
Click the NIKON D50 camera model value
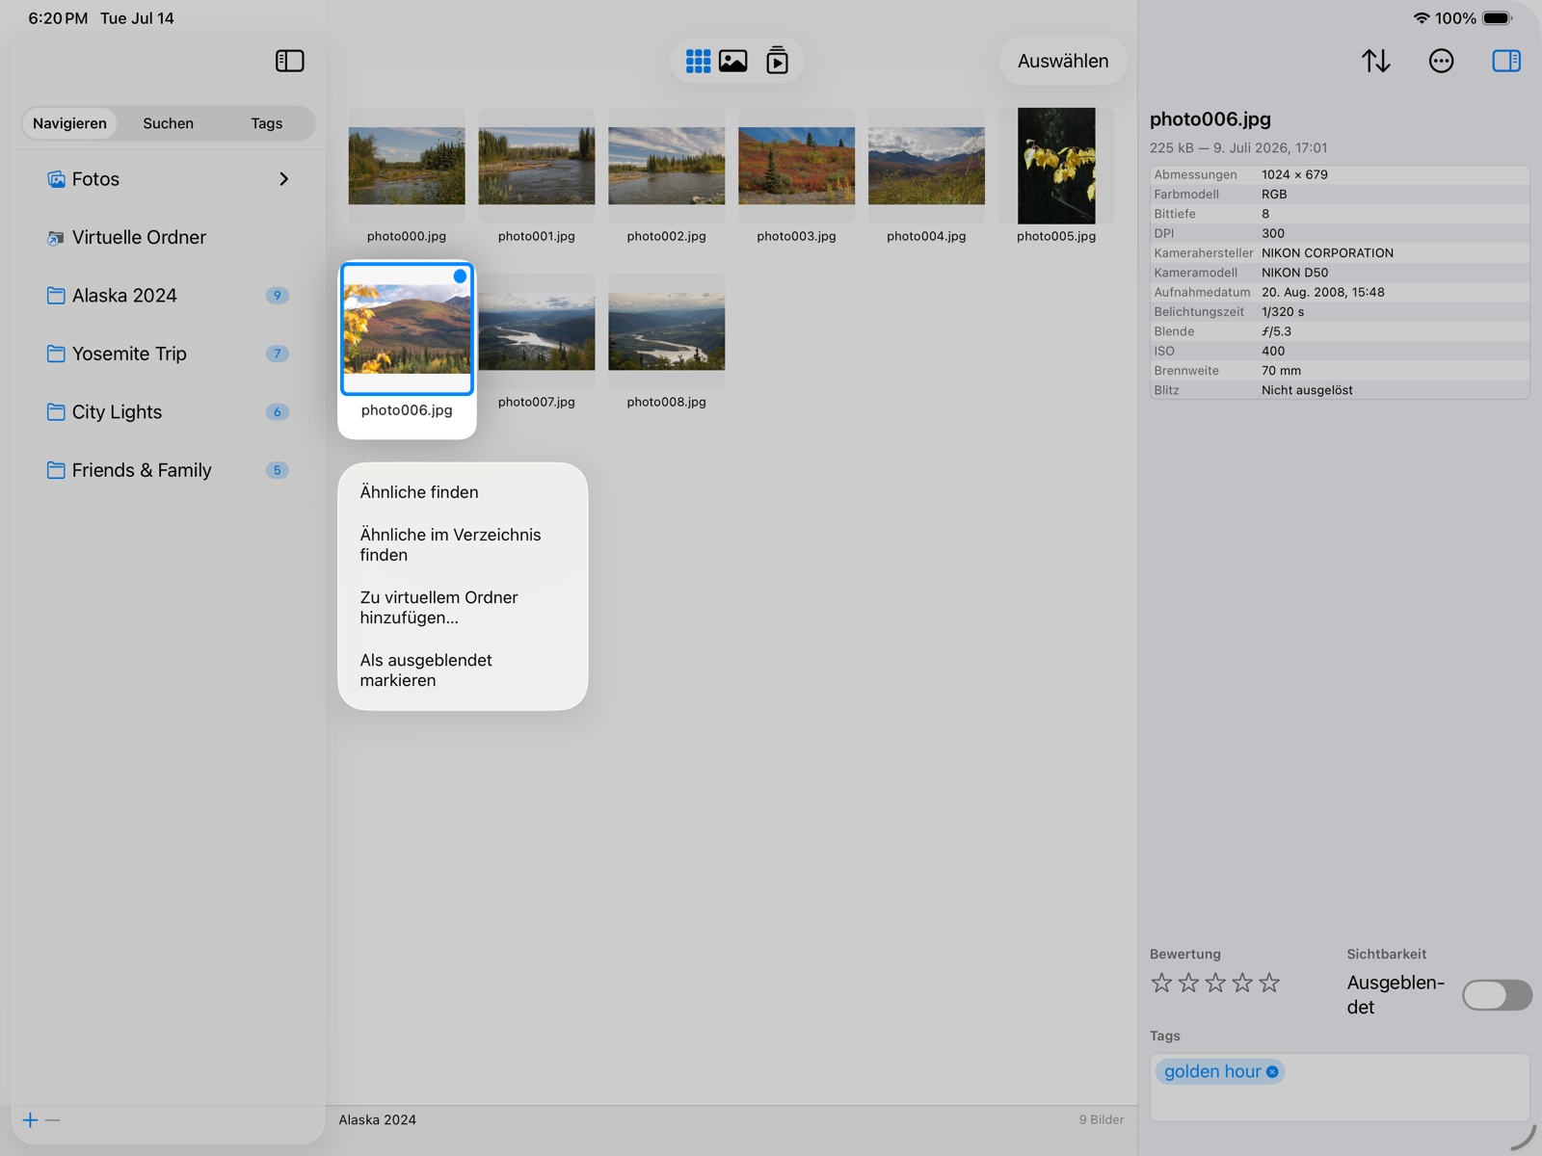point(1294,273)
